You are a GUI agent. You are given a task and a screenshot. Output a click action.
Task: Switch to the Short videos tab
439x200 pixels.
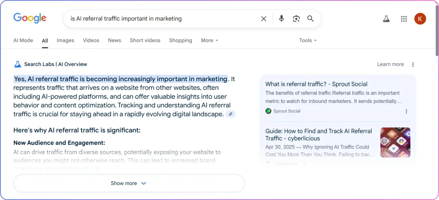coord(145,41)
